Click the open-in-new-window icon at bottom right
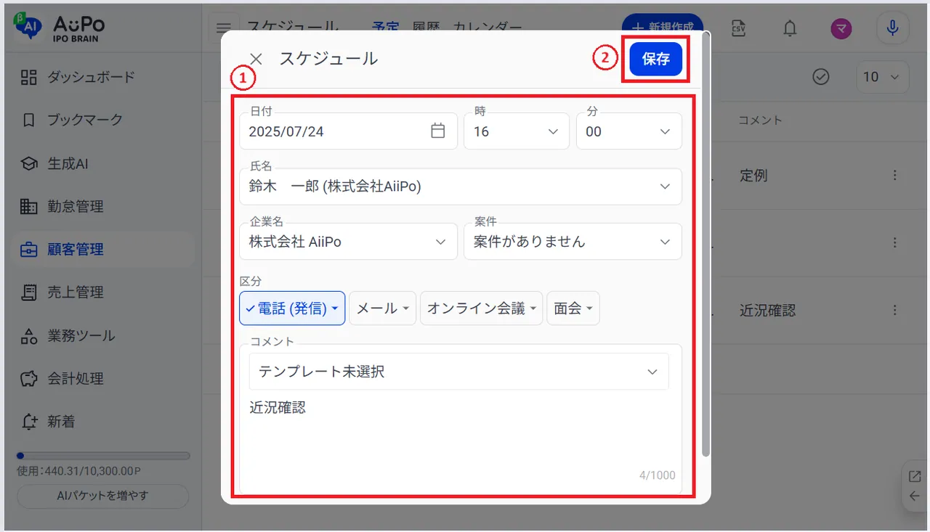 [915, 476]
